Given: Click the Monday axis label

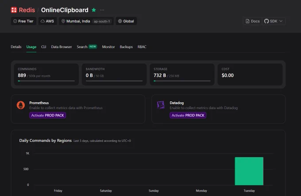Looking at the screenshot, I should 201,191.
